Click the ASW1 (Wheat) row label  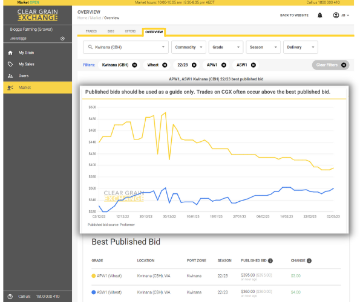tap(109, 292)
